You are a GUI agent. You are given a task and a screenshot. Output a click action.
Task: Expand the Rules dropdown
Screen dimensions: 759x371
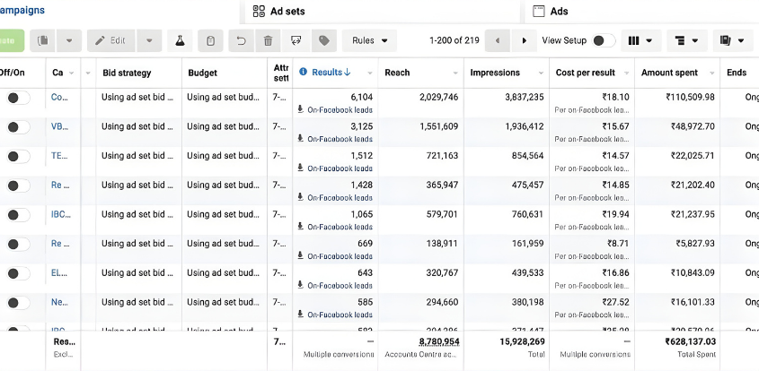[x=369, y=41]
